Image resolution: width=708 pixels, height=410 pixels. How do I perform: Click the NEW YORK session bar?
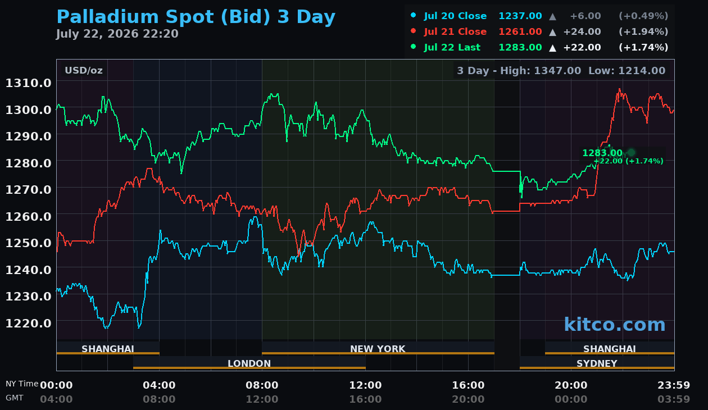tap(378, 348)
